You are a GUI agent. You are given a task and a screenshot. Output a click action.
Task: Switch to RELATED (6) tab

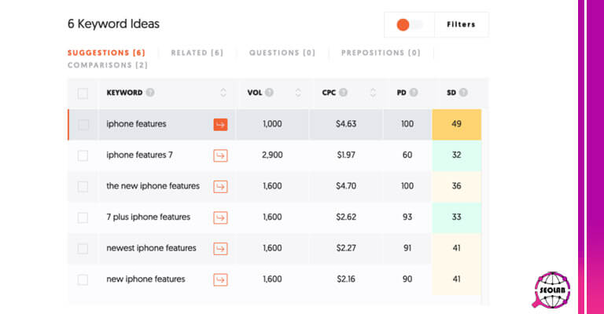pyautogui.click(x=197, y=53)
